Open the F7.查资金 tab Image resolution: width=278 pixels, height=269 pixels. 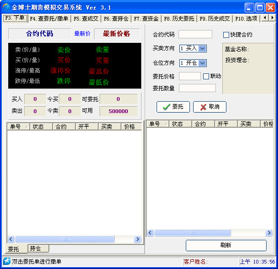(146, 18)
